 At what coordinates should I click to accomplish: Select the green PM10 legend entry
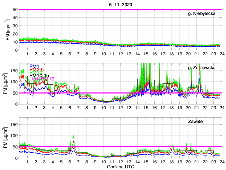coord(36,75)
